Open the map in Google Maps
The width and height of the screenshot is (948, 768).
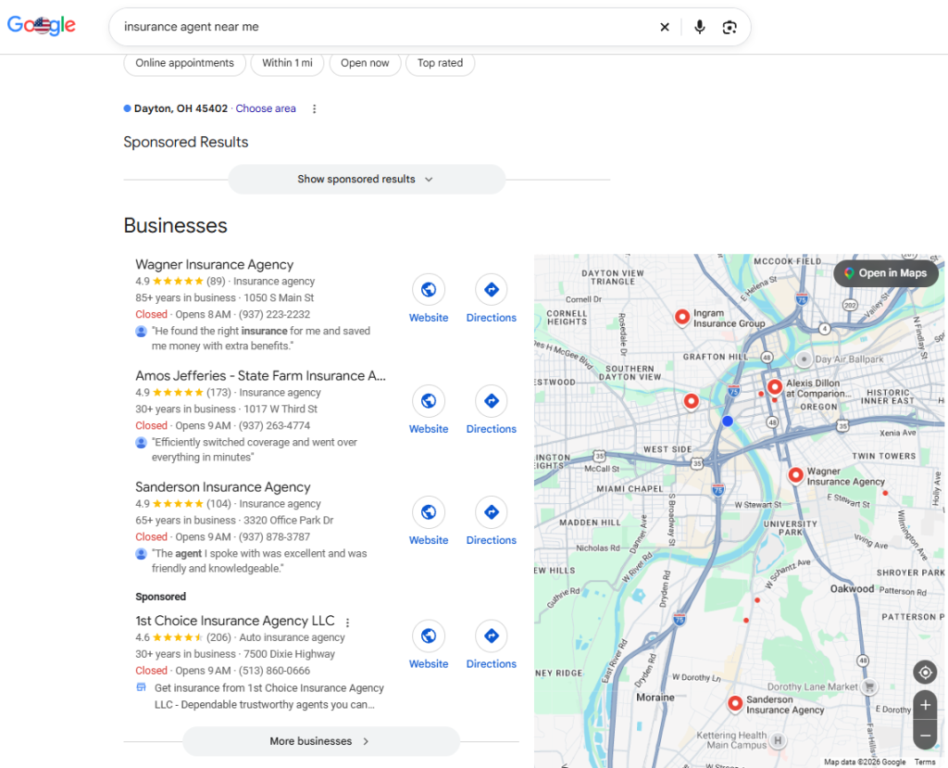(886, 273)
